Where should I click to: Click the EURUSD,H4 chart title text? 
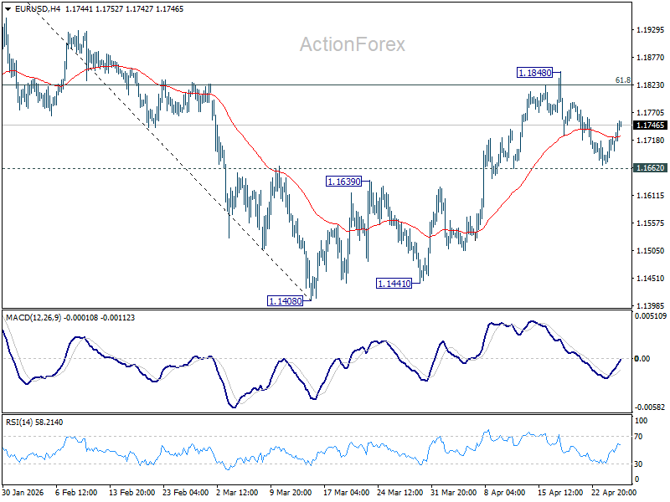(x=39, y=8)
